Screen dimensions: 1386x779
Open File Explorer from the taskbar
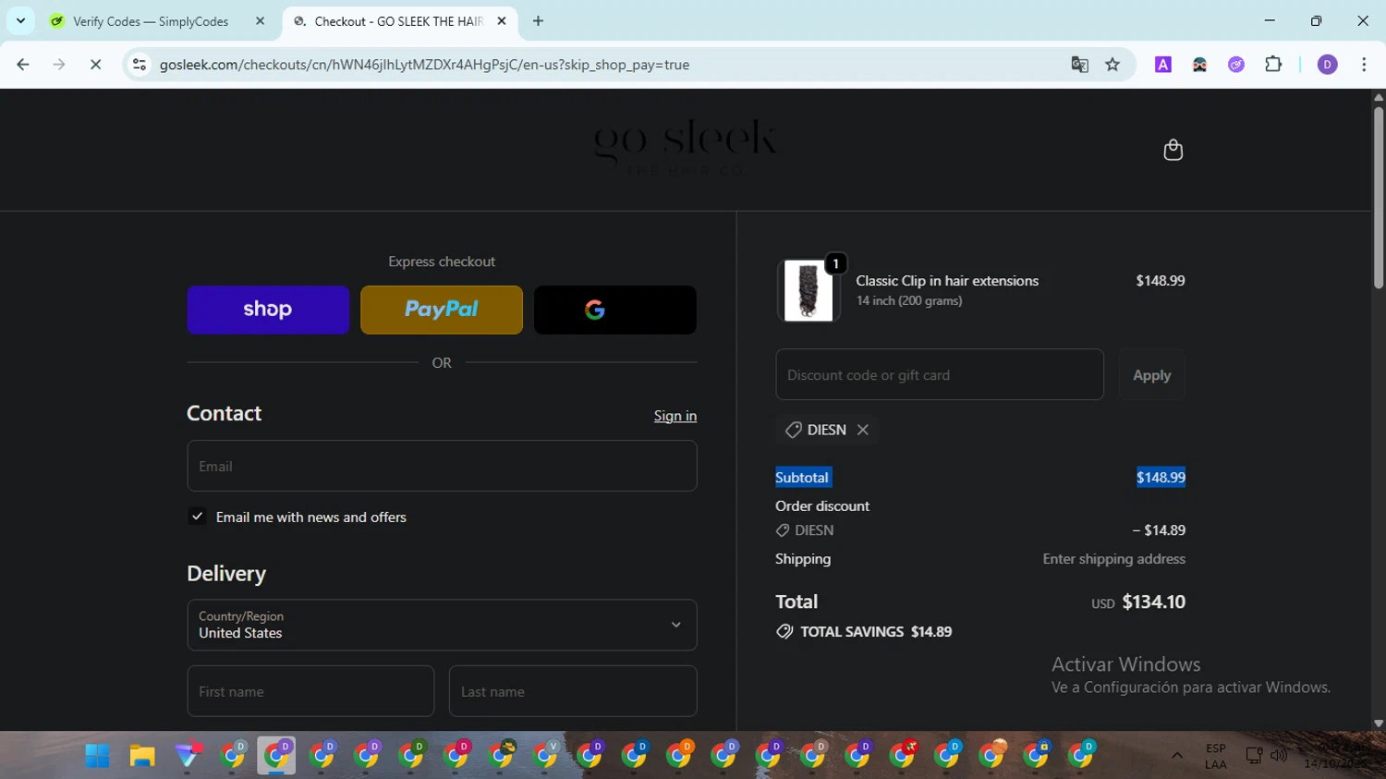(x=142, y=756)
